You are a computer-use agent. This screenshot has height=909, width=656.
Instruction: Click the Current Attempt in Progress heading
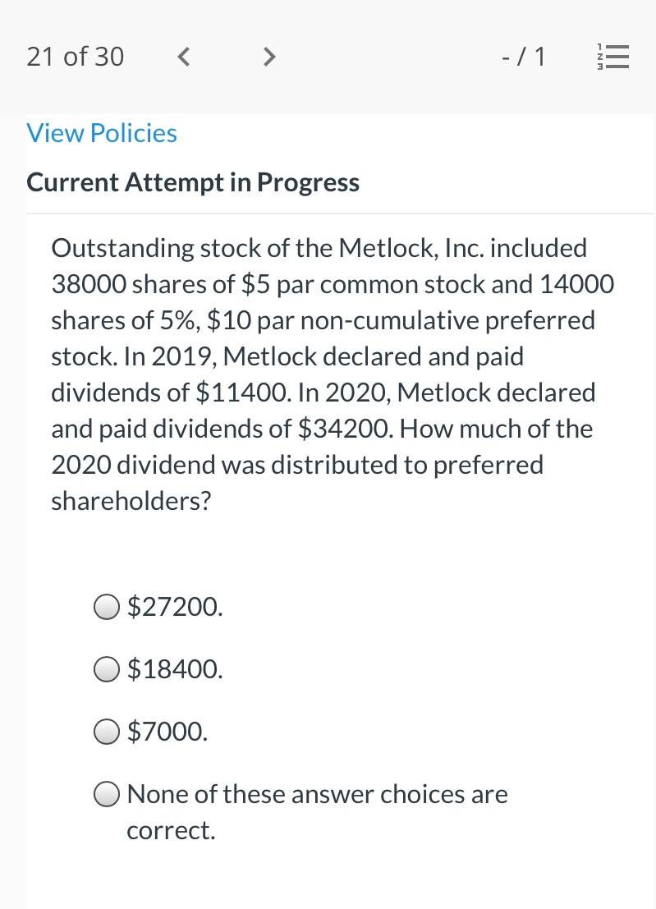click(x=193, y=182)
